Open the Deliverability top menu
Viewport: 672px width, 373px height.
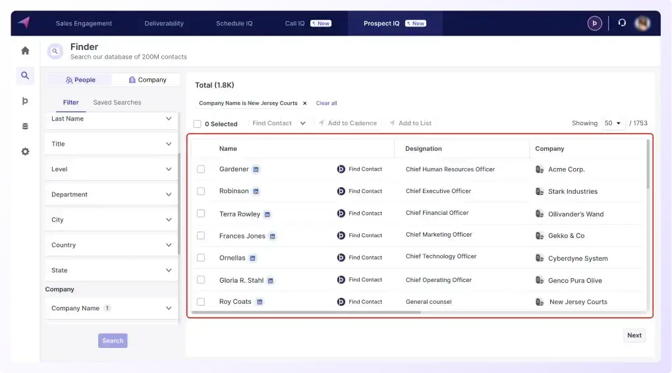[x=164, y=24]
